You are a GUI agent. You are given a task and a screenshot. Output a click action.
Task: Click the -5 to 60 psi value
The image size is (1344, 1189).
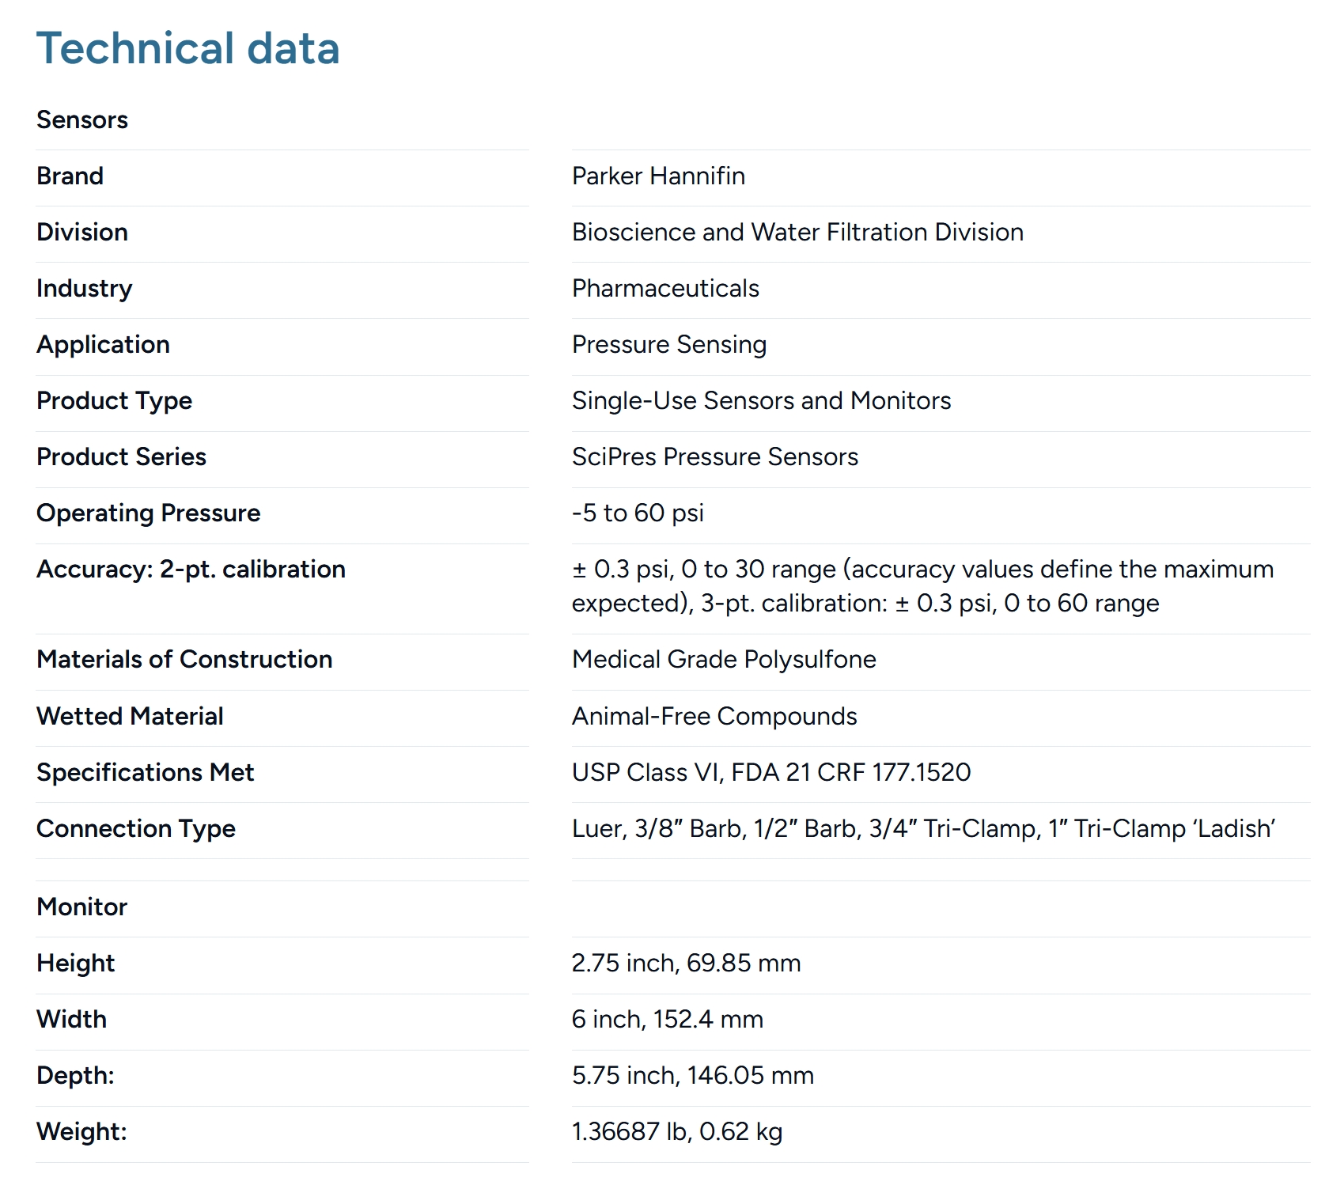coord(638,513)
